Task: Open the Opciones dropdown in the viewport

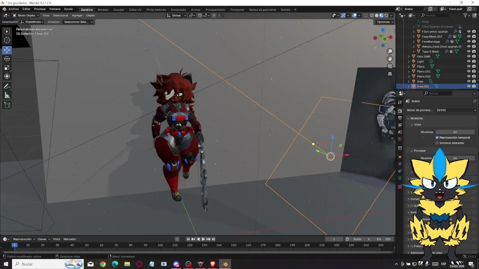Action: (x=385, y=22)
